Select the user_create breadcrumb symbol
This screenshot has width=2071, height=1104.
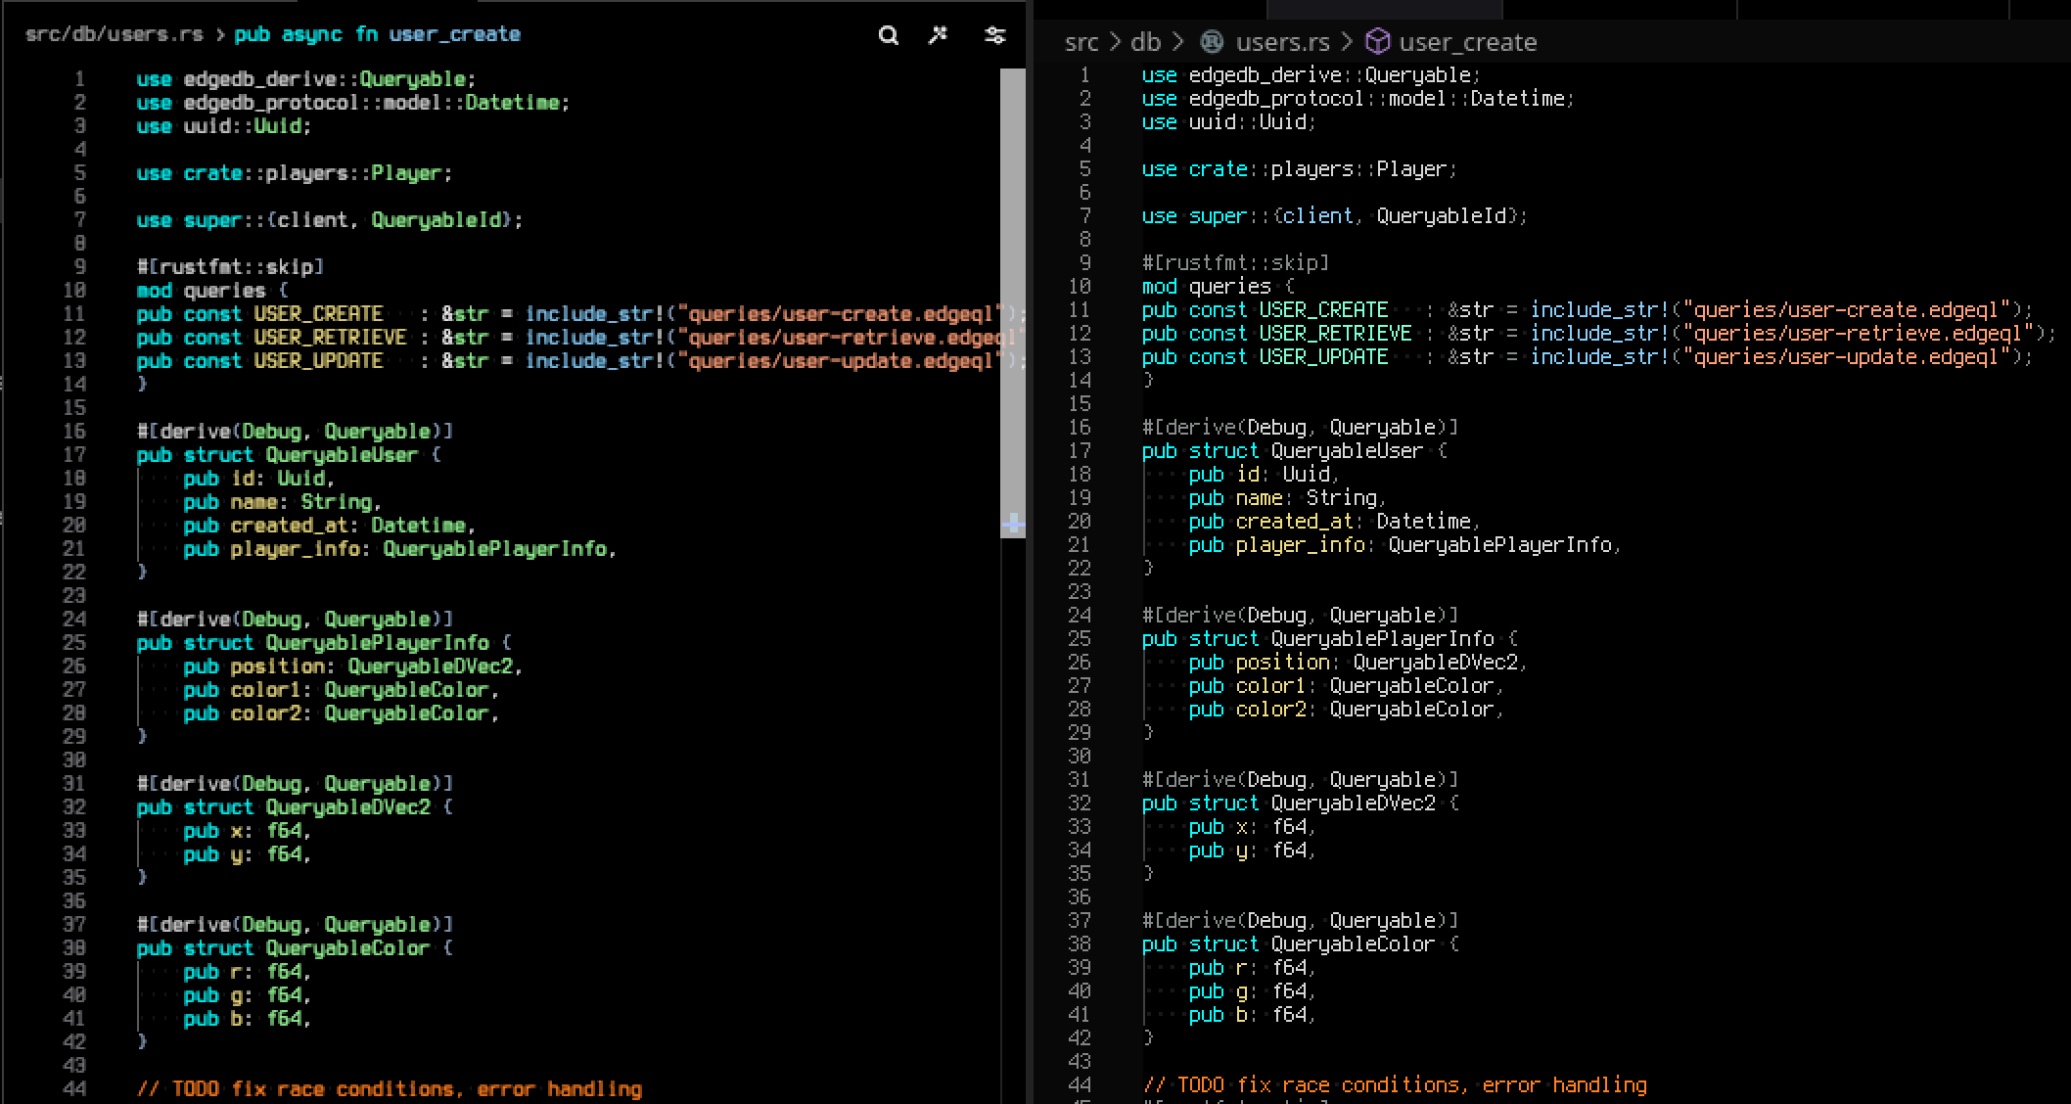click(1467, 42)
